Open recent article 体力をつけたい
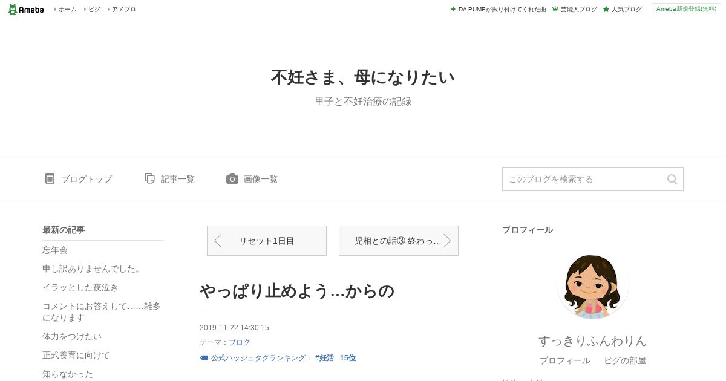The height and width of the screenshot is (381, 726). [72, 336]
